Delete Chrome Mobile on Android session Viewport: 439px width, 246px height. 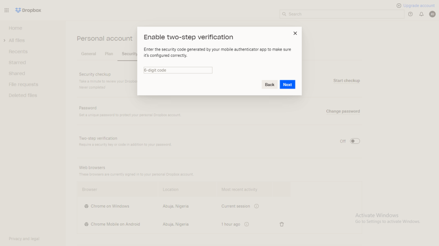pyautogui.click(x=281, y=224)
